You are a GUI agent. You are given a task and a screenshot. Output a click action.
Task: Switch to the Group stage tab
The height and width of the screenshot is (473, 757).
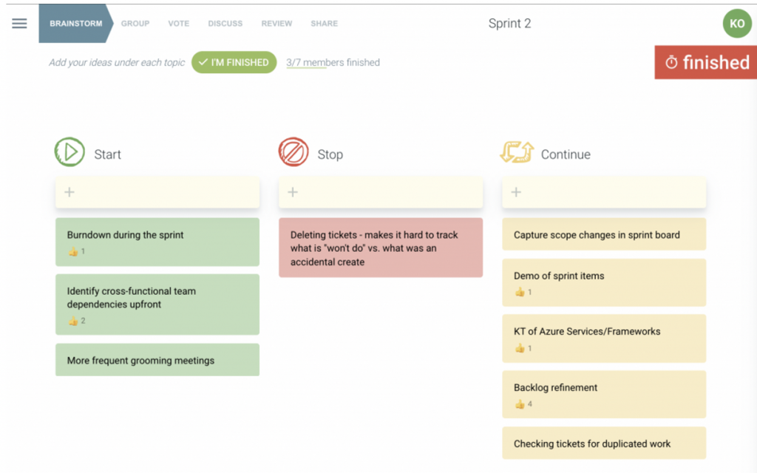(x=135, y=24)
